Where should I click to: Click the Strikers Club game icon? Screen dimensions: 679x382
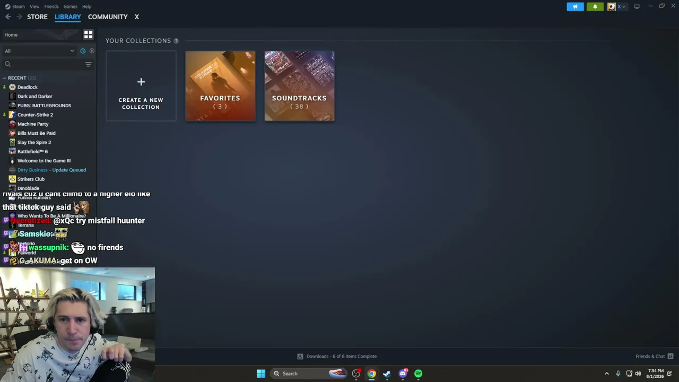12,179
